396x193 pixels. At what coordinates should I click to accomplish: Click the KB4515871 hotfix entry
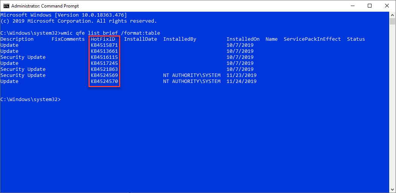coord(104,45)
